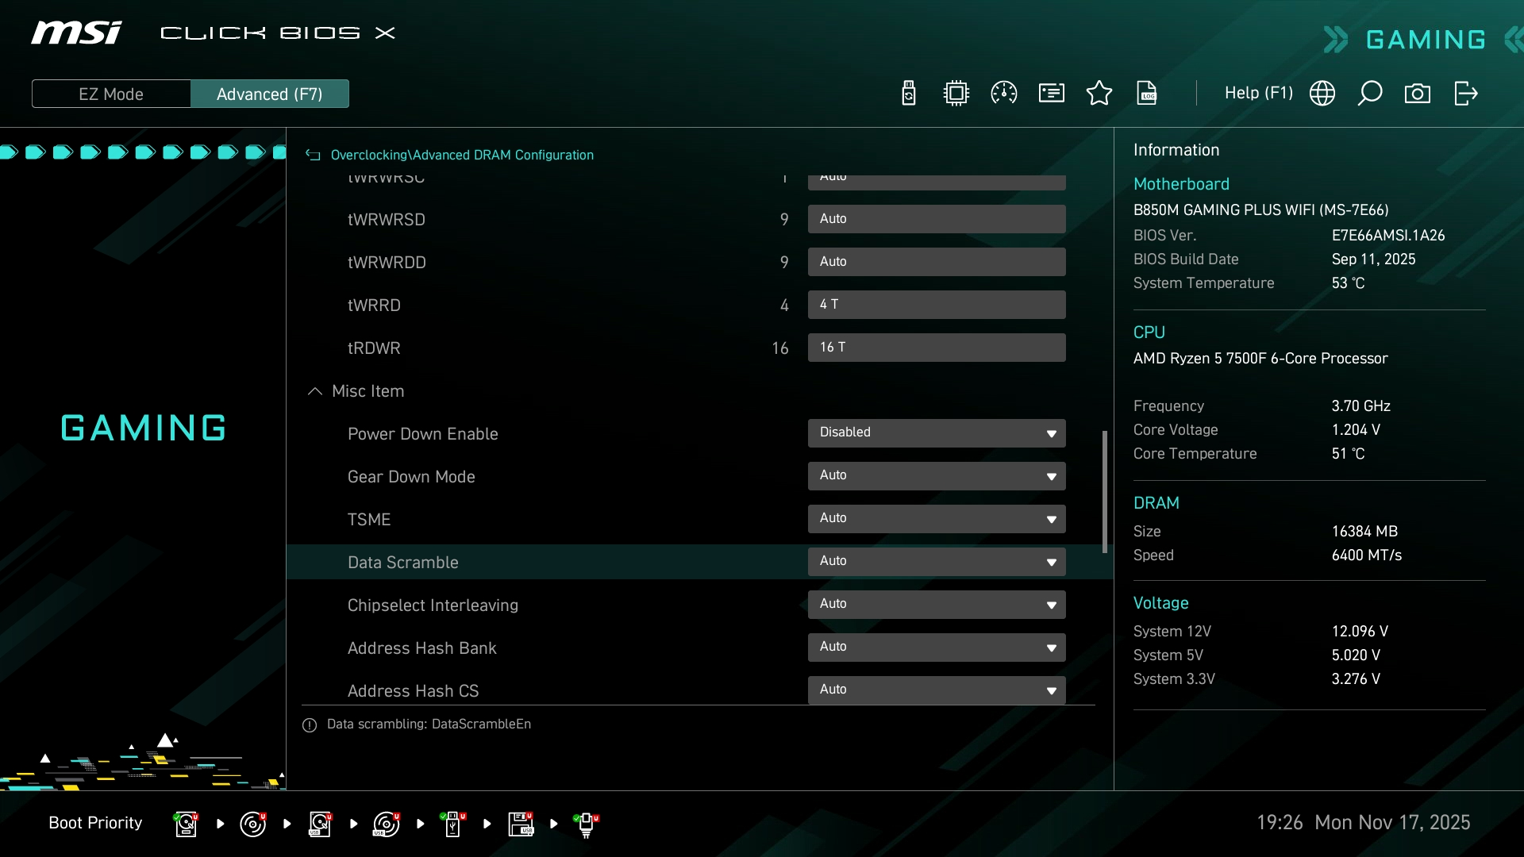Collapse the Misc Item section

pos(315,391)
